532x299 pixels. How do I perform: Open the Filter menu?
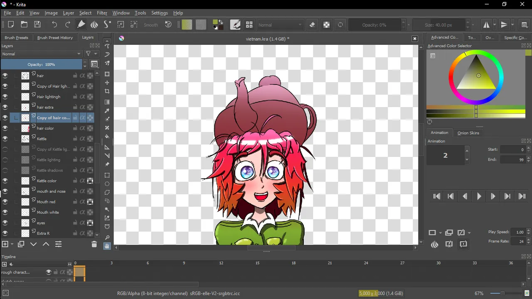(x=102, y=13)
